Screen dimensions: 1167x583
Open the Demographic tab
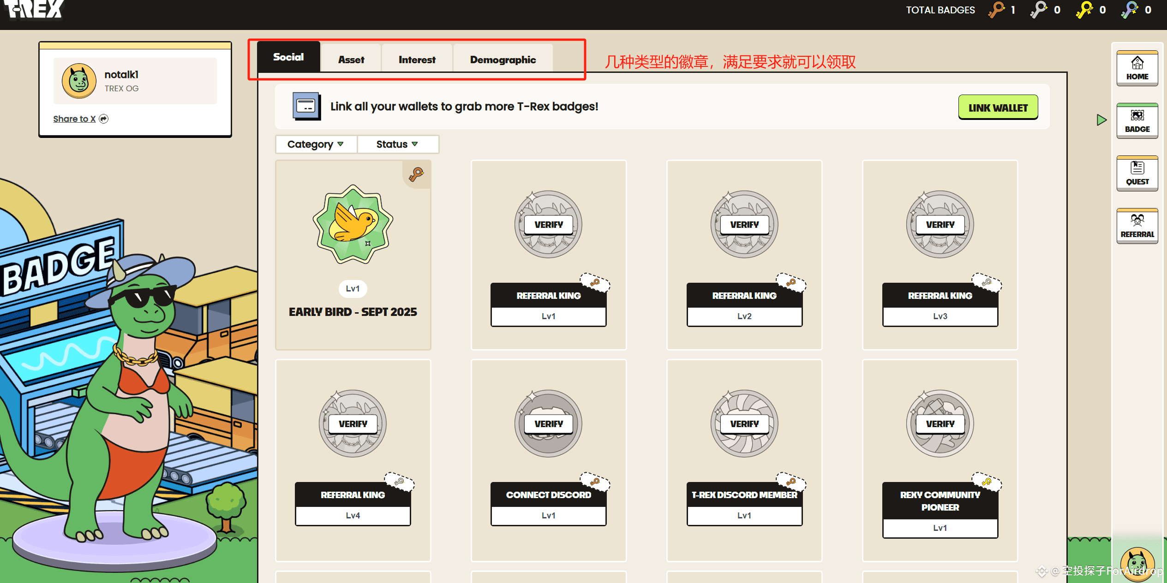503,59
